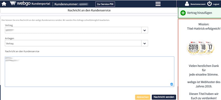Image resolution: width=221 pixels, height=100 pixels.
Task: Cancel with the Abbrechen button
Action: click(143, 97)
